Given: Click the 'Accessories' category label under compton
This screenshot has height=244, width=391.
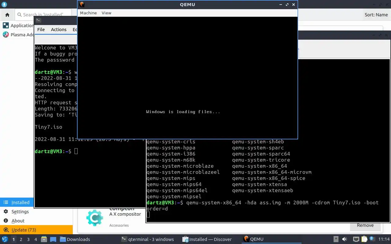Looking at the screenshot, I should tap(119, 225).
